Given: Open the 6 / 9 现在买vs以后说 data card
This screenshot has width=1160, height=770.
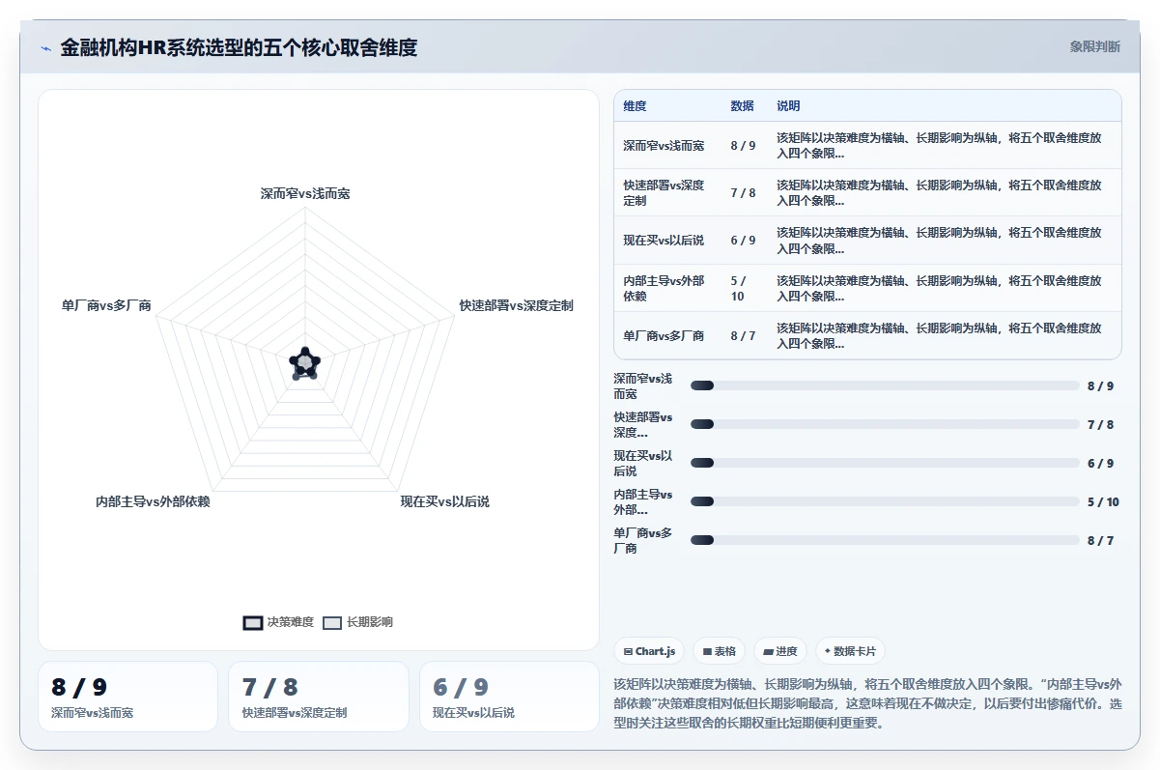Looking at the screenshot, I should [509, 697].
